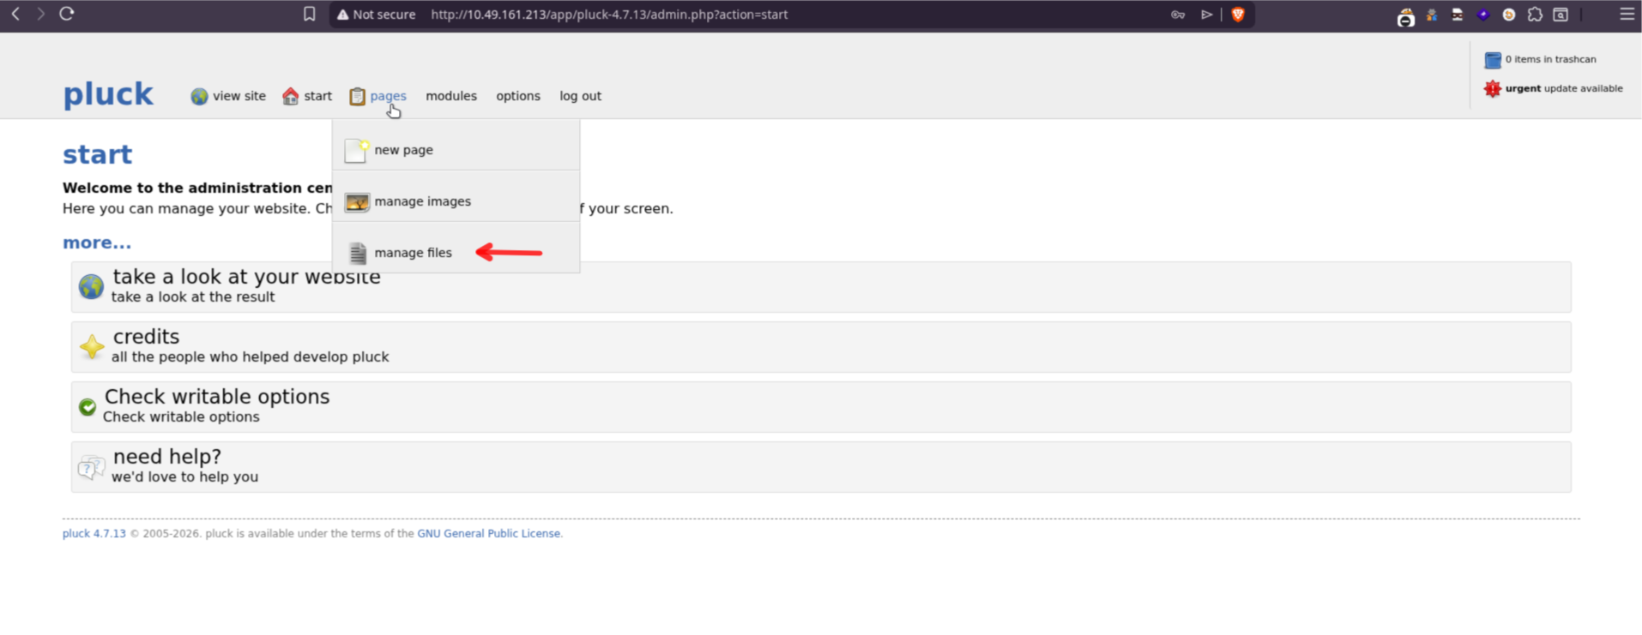The width and height of the screenshot is (1642, 635).
Task: Open the Extensions puzzle piece menu
Action: pos(1535,15)
